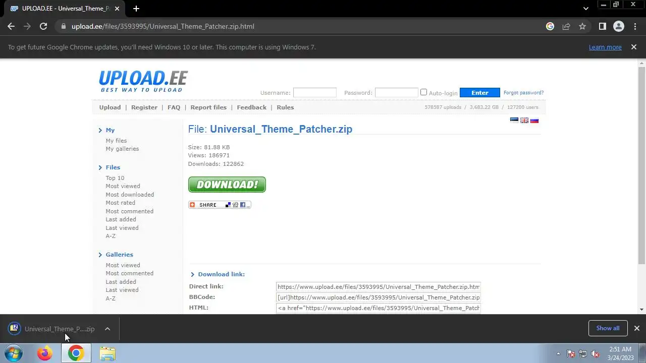Reload the upload.ee page
646x363 pixels.
tap(43, 26)
